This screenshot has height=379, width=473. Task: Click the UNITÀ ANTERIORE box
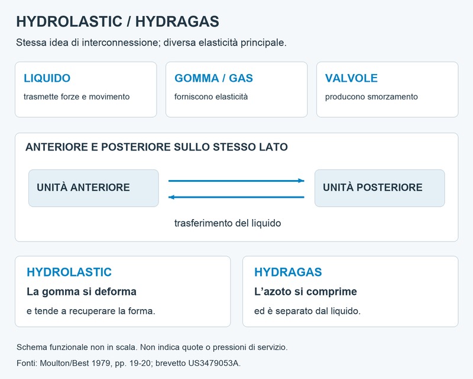coord(93,188)
